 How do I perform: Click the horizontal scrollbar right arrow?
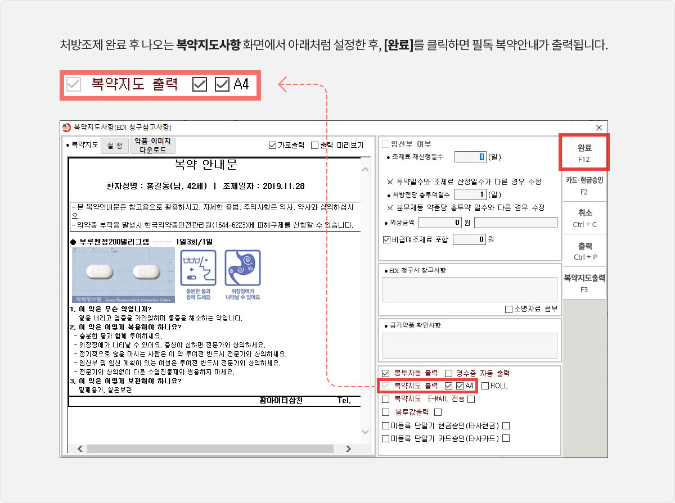click(348, 448)
